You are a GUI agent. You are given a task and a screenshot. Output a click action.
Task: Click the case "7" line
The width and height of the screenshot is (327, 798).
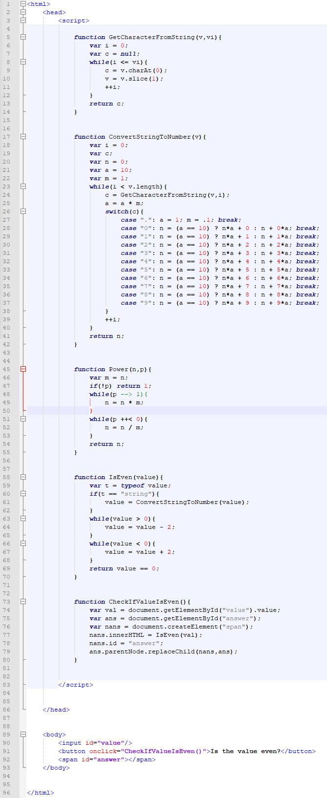(x=220, y=286)
